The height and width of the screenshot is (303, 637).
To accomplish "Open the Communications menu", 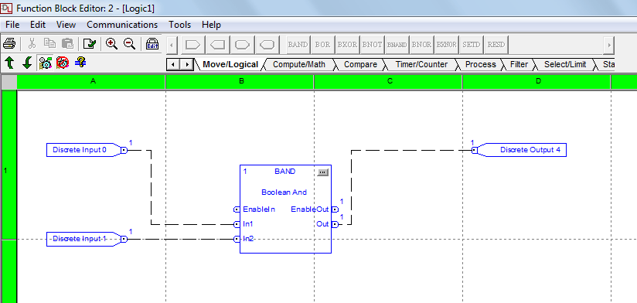I will (x=122, y=25).
